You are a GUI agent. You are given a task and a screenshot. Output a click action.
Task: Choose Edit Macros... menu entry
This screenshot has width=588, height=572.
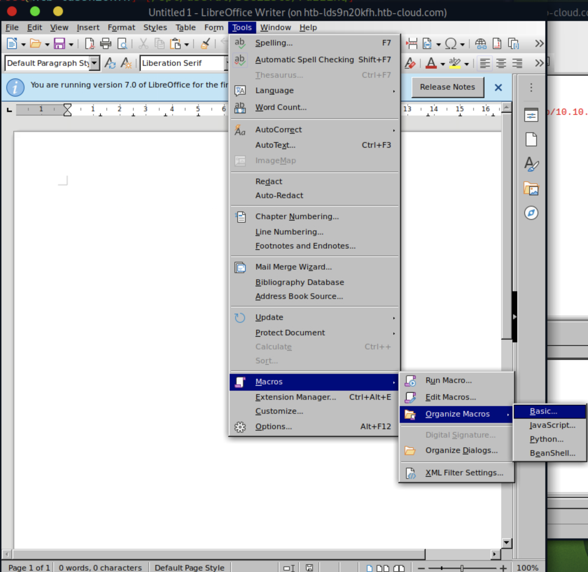(457, 397)
